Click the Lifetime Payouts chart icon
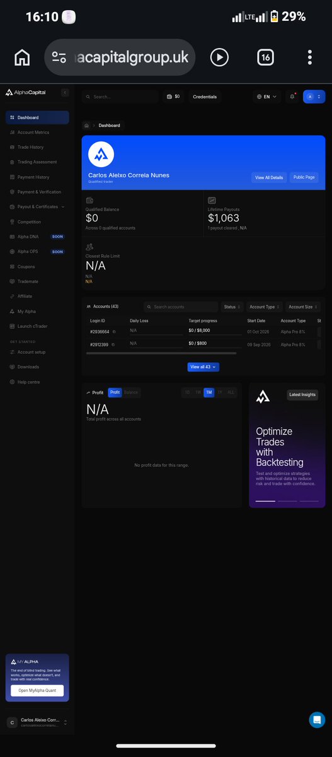332x757 pixels. click(x=212, y=201)
